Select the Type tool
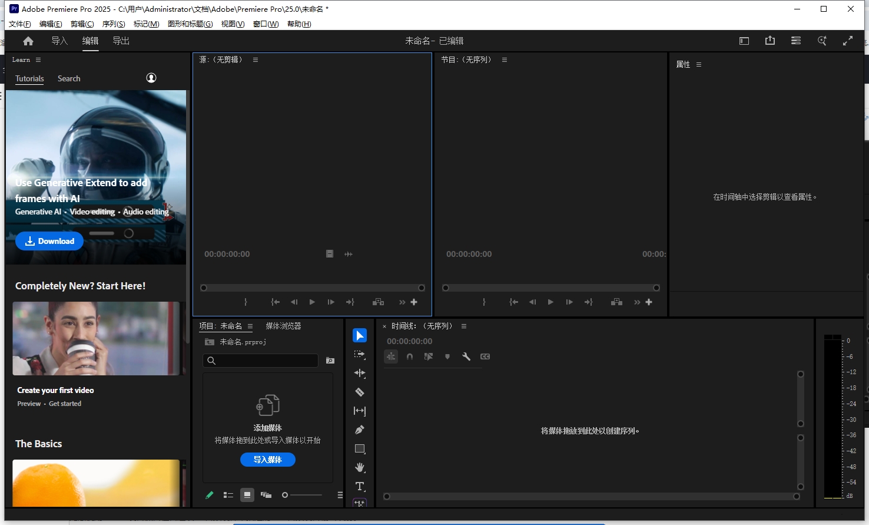869x525 pixels. coord(360,486)
